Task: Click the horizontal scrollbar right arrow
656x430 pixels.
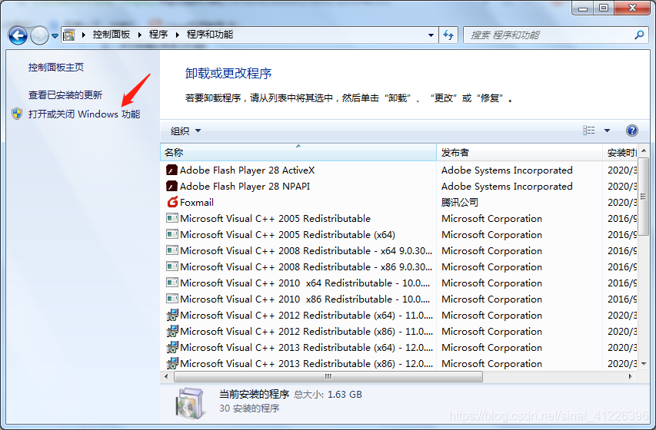Action: point(631,376)
